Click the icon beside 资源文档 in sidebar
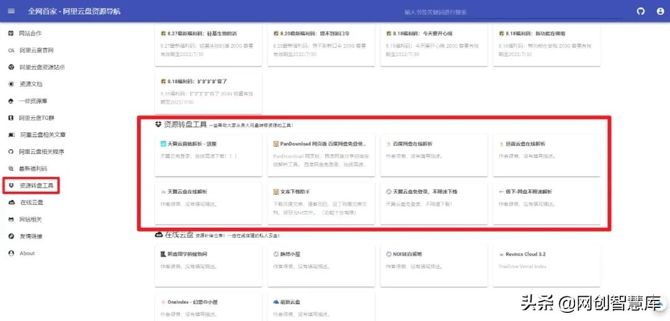Screen dimensions: 670x321 11,84
